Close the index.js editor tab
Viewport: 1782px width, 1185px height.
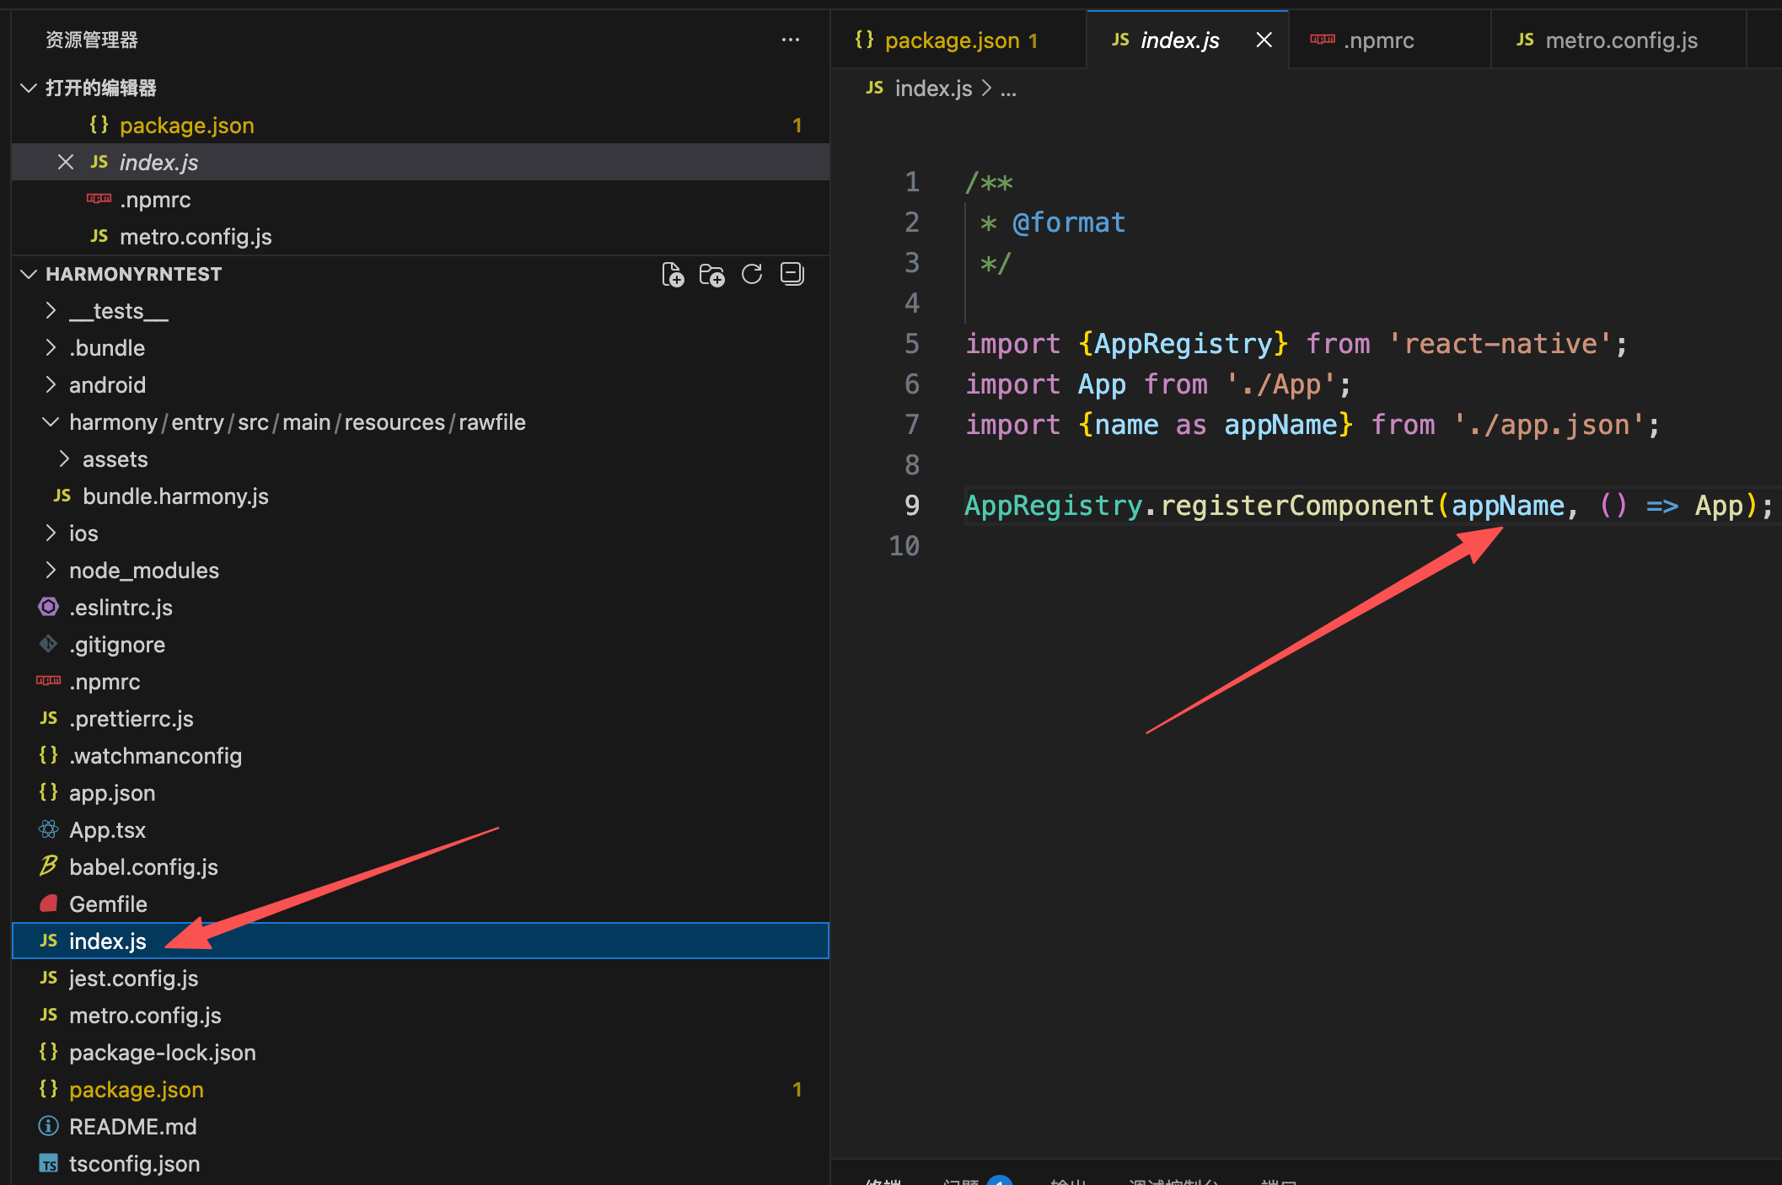coord(1264,40)
